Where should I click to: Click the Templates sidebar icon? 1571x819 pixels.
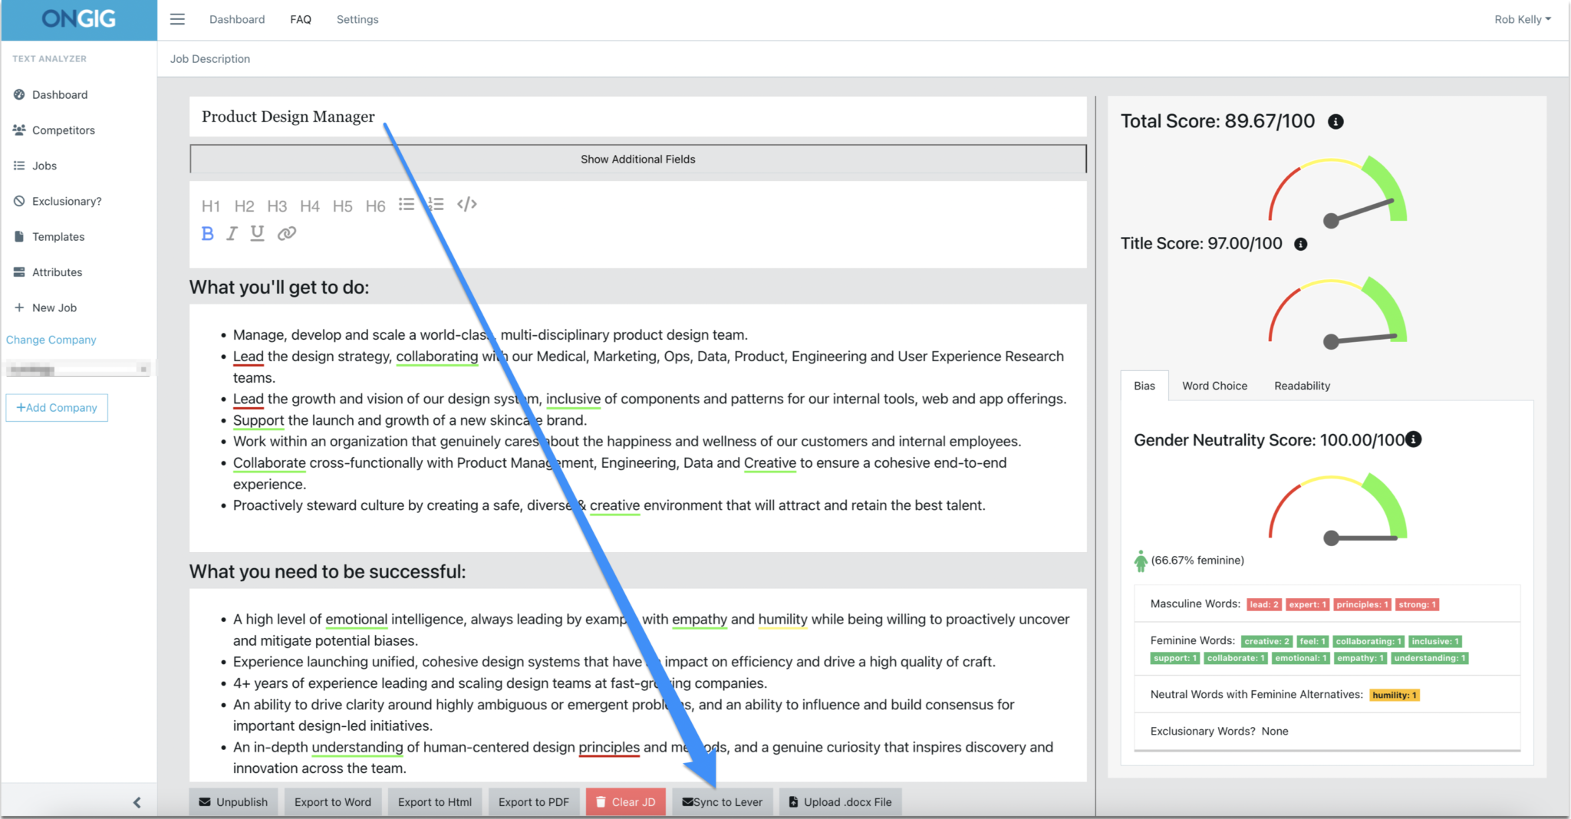(18, 236)
